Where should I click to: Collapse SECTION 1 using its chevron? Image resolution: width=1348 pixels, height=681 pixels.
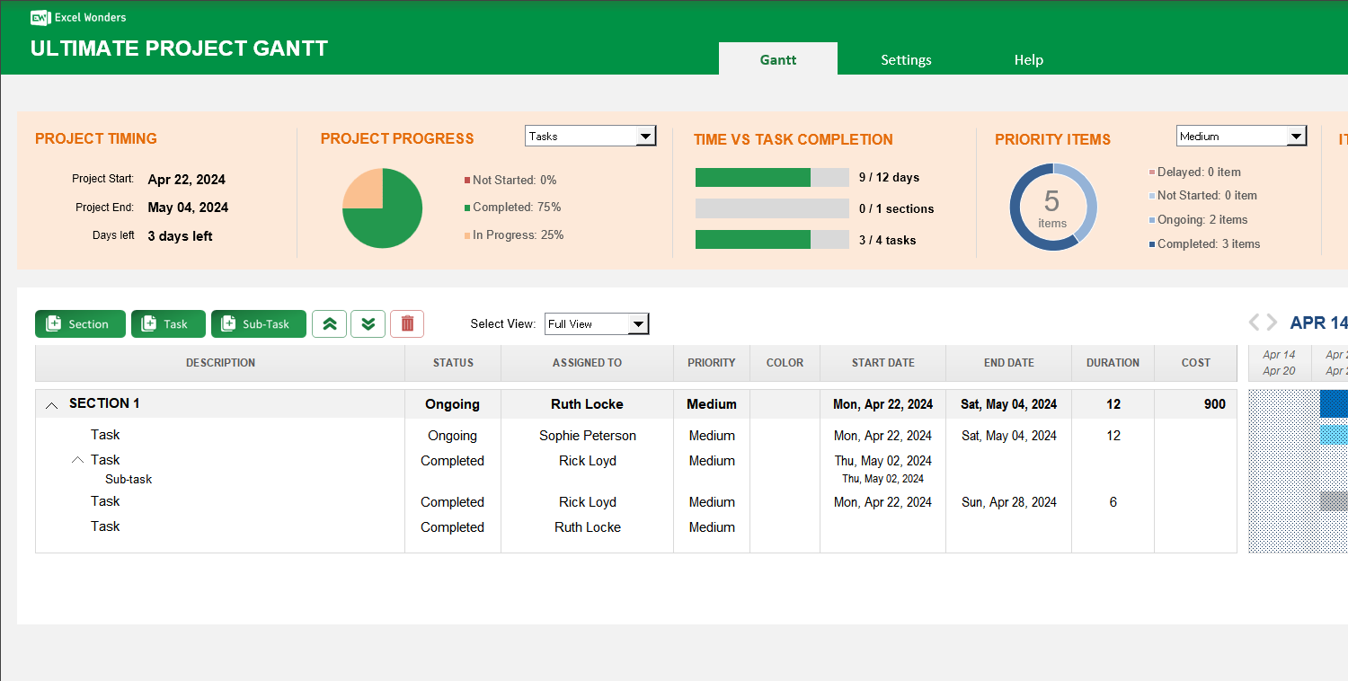[51, 404]
